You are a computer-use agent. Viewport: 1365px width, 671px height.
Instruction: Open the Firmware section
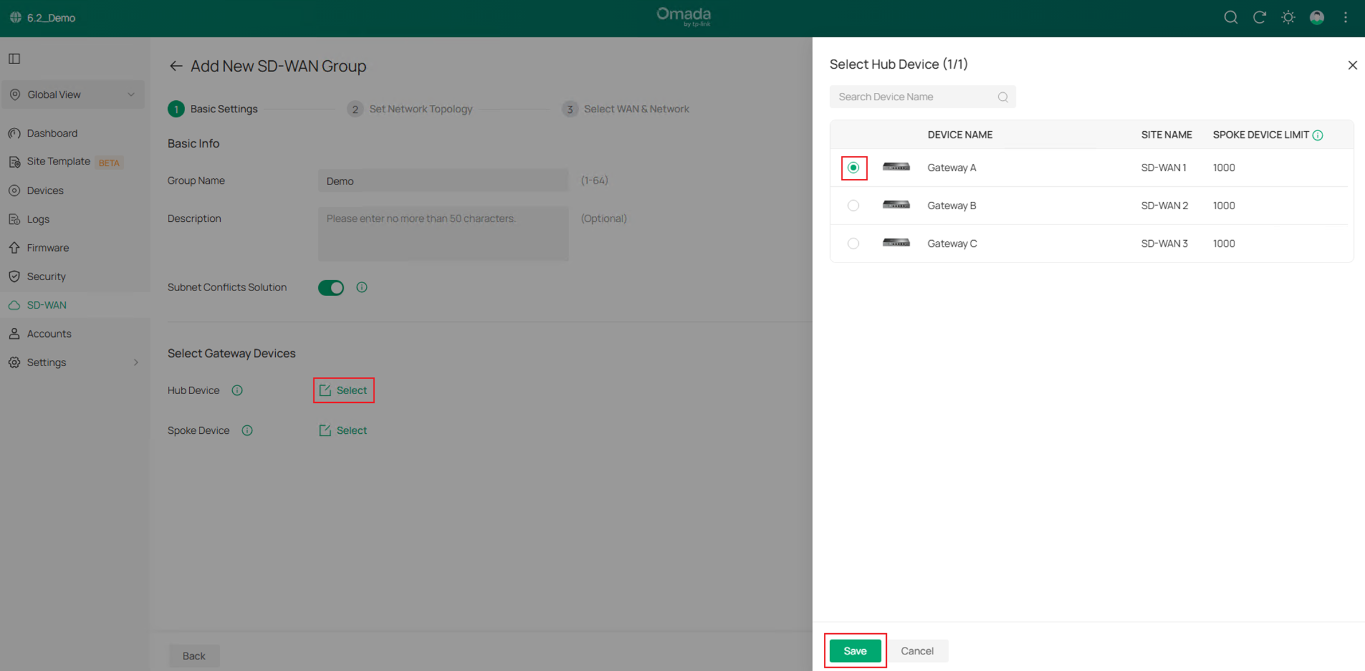point(47,248)
